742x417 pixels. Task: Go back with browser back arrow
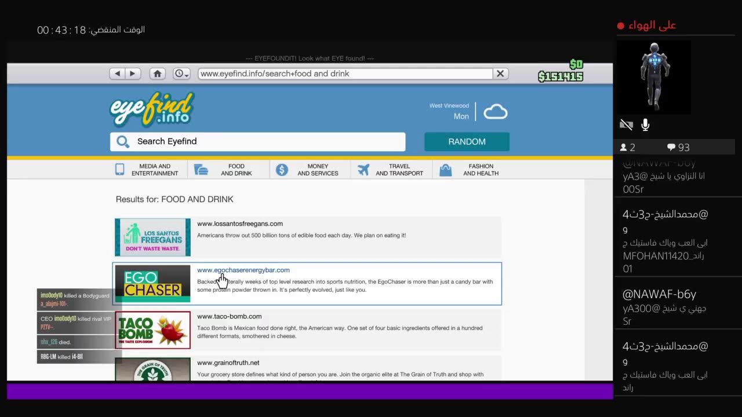click(118, 74)
